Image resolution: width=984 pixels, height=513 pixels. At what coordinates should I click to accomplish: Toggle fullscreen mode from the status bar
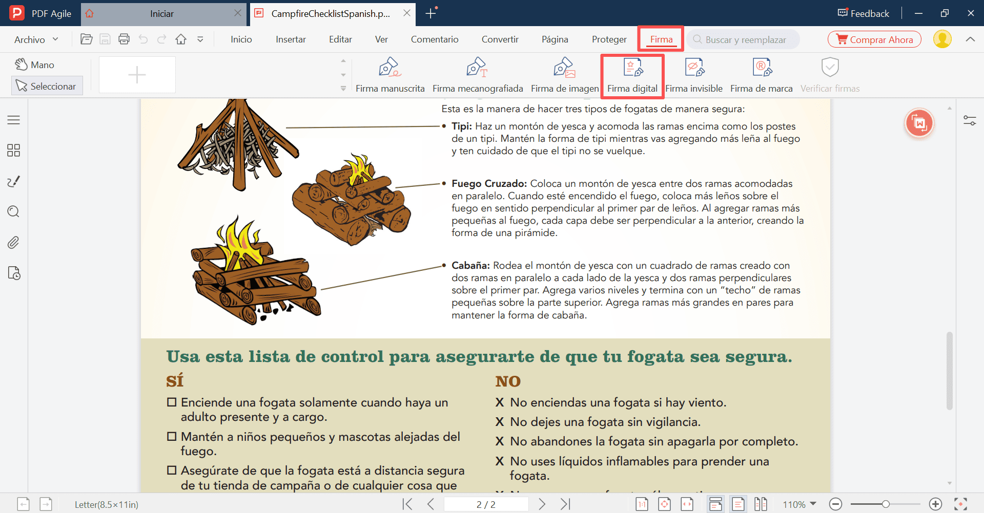point(960,504)
